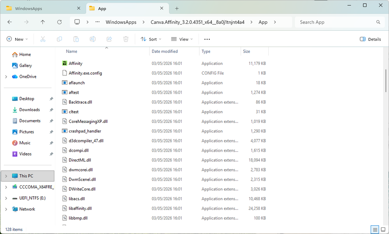Open the New dropdown menu

(x=17, y=39)
